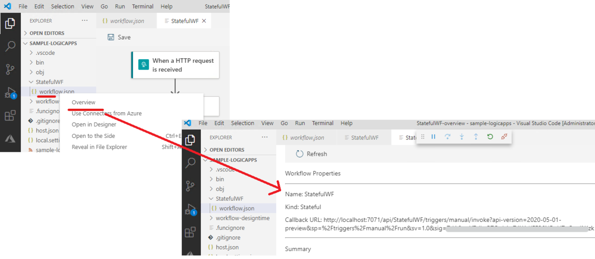
Task: Open Source Control view in bottom-right window
Action: [190, 186]
